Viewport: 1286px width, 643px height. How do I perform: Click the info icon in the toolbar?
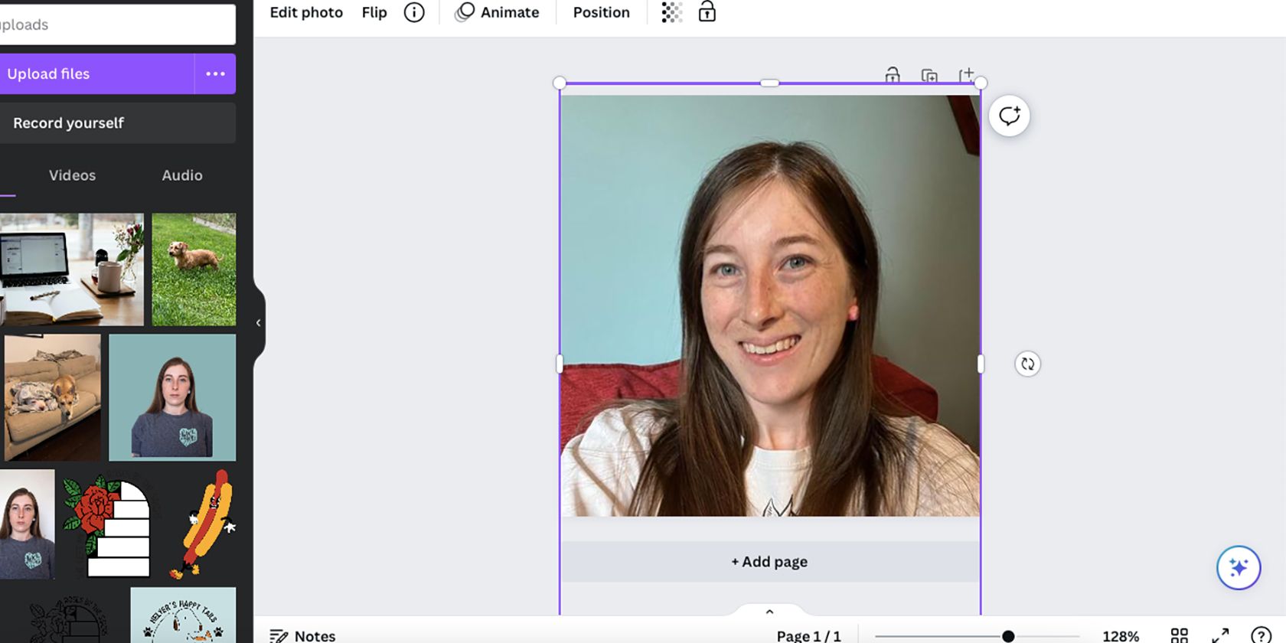coord(414,12)
